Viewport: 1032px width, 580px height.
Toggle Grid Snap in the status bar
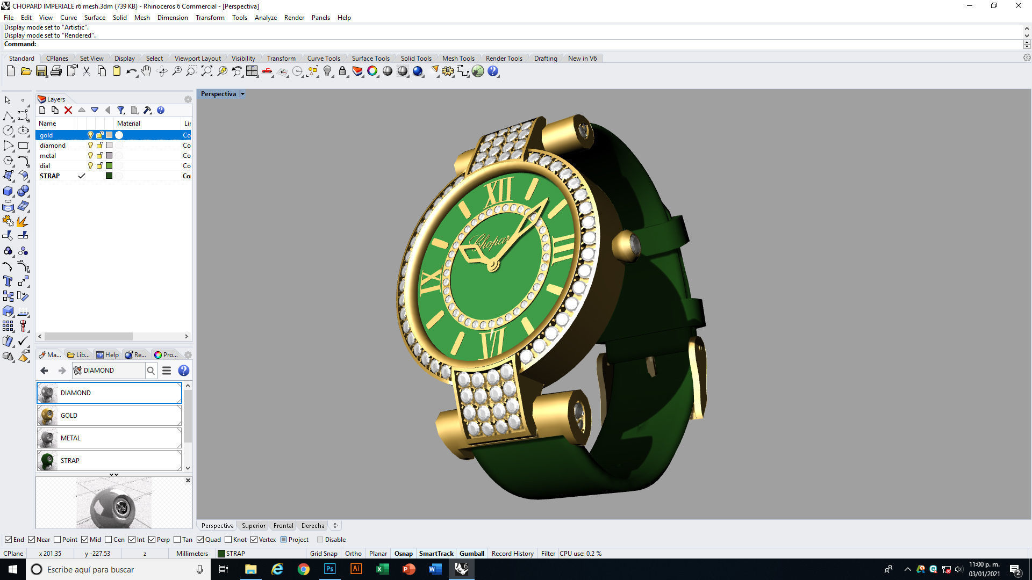tap(324, 554)
